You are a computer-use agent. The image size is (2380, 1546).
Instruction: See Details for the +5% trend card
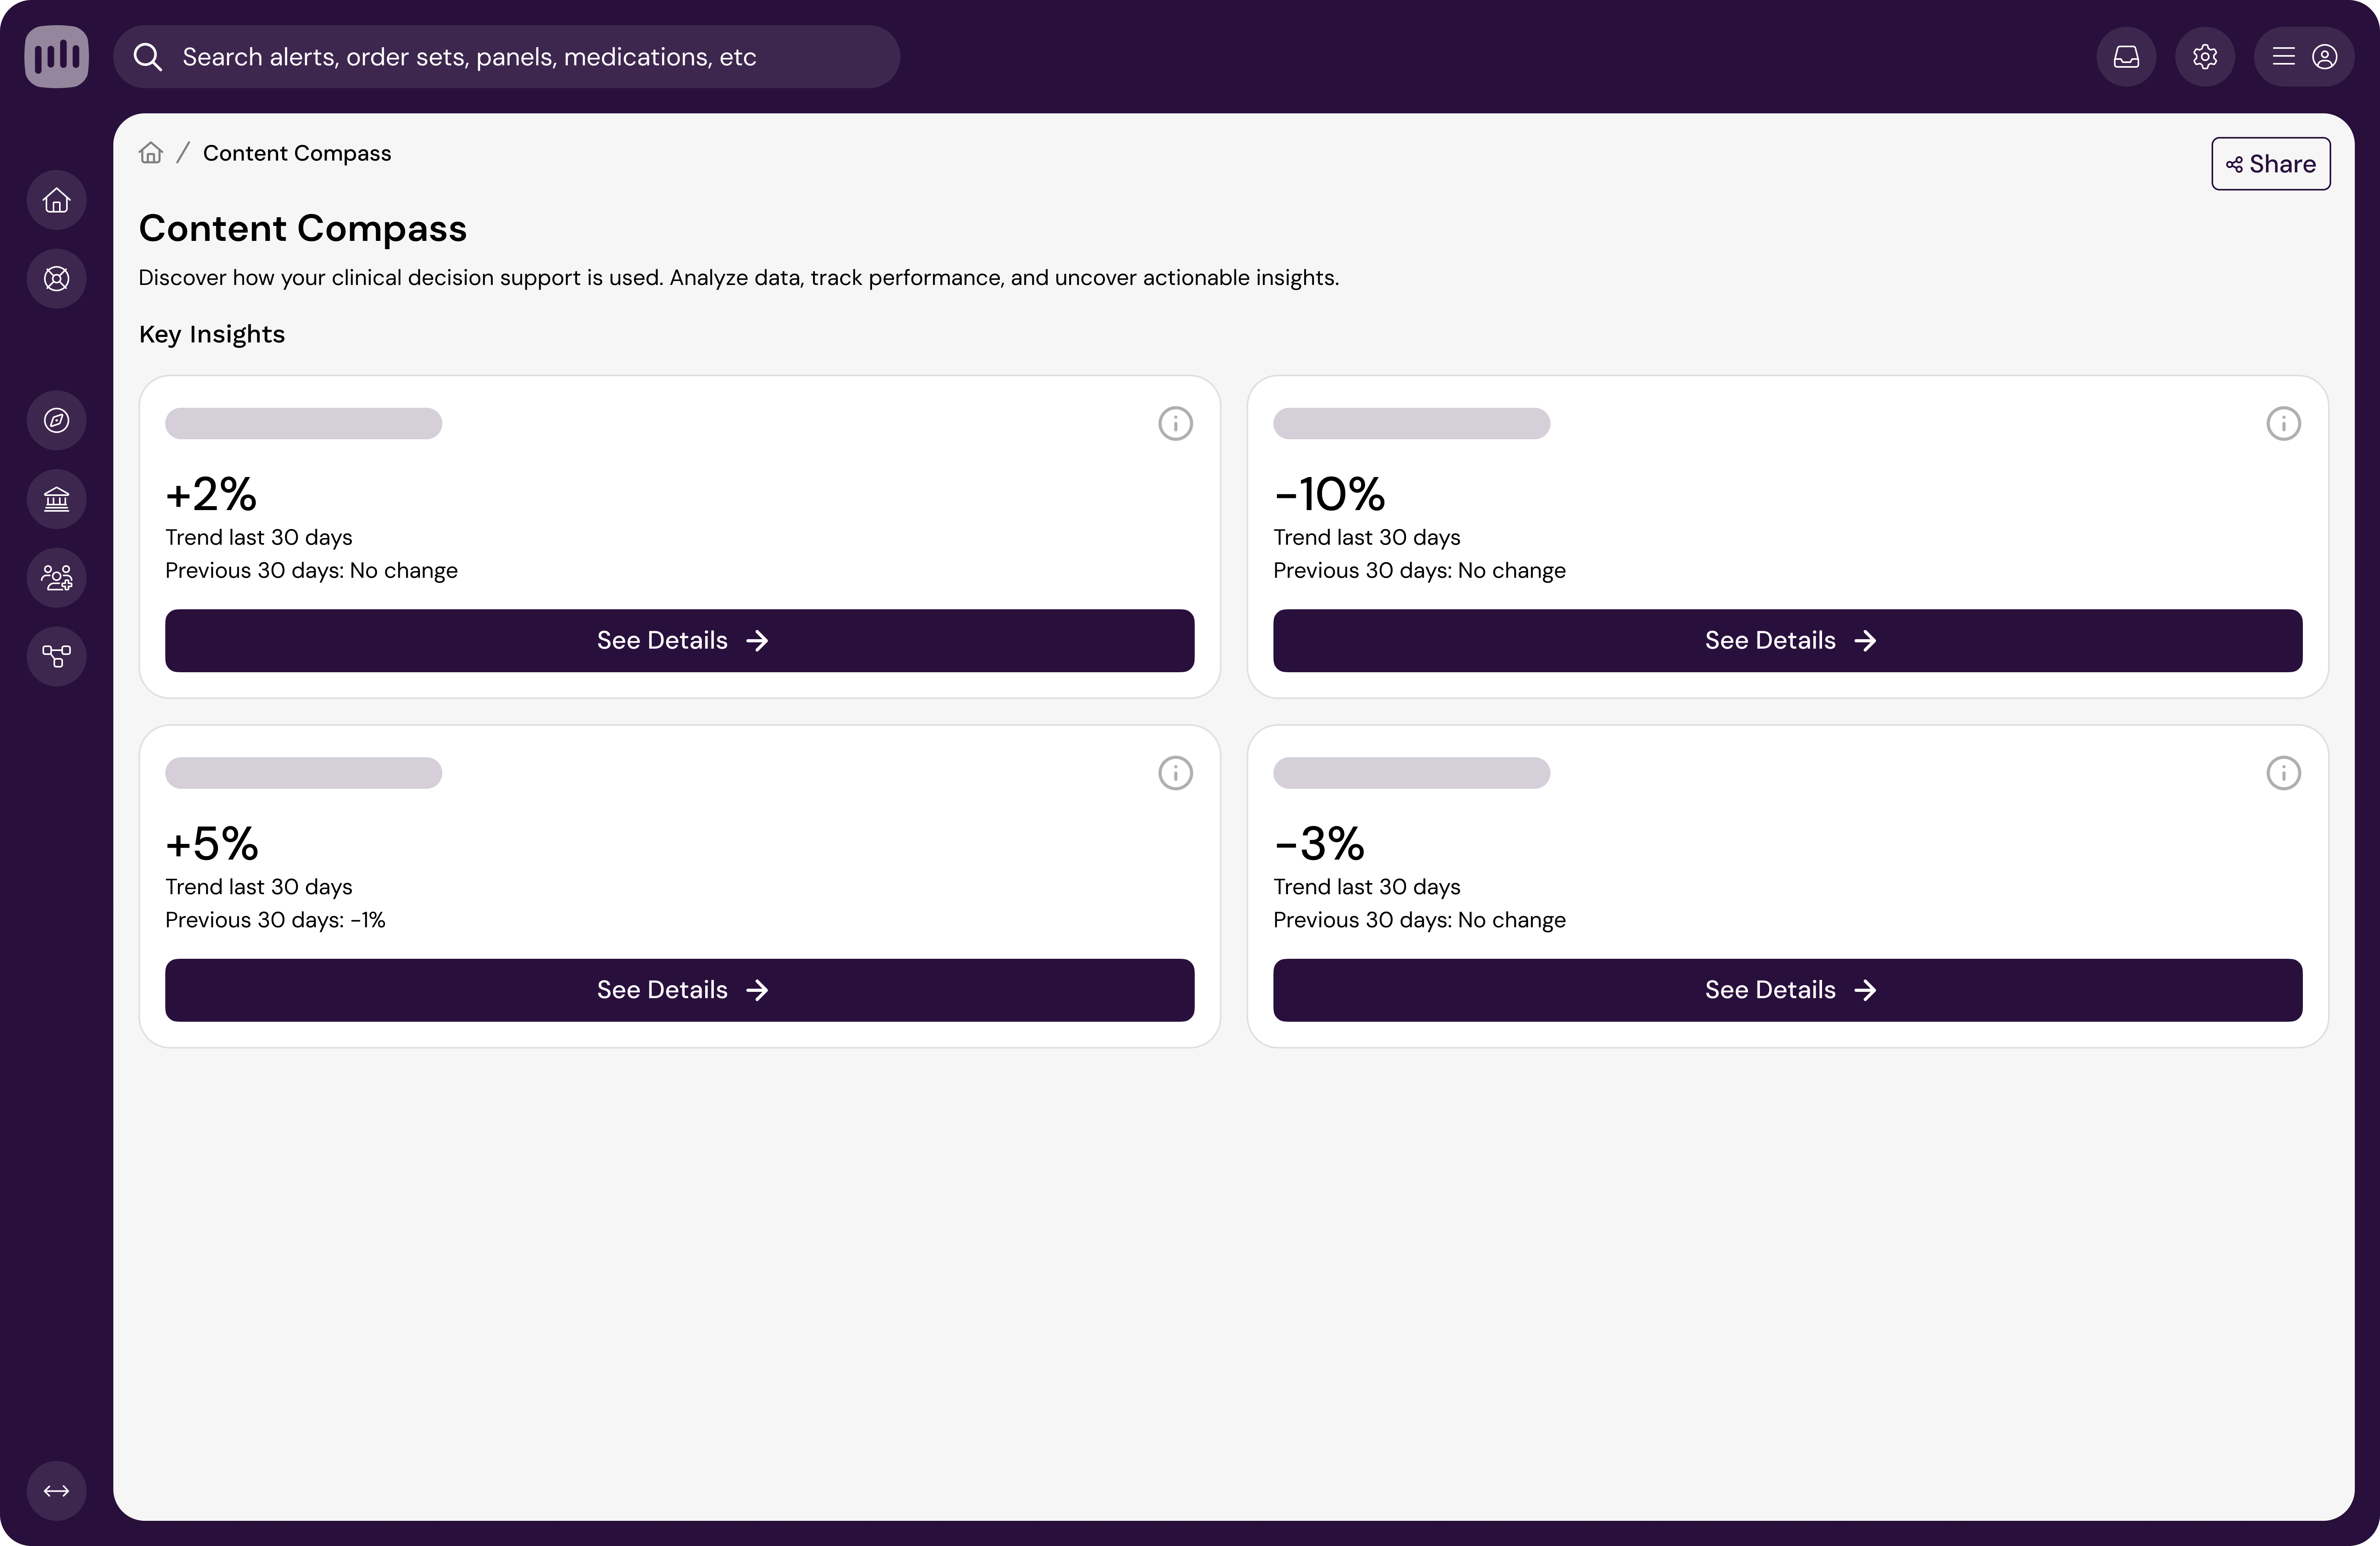(x=679, y=990)
